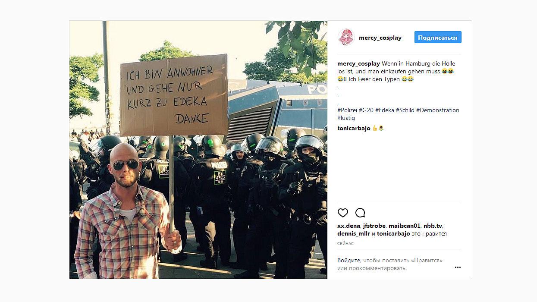
Task: Open mercy_cosplay profile avatar
Action: pyautogui.click(x=346, y=38)
